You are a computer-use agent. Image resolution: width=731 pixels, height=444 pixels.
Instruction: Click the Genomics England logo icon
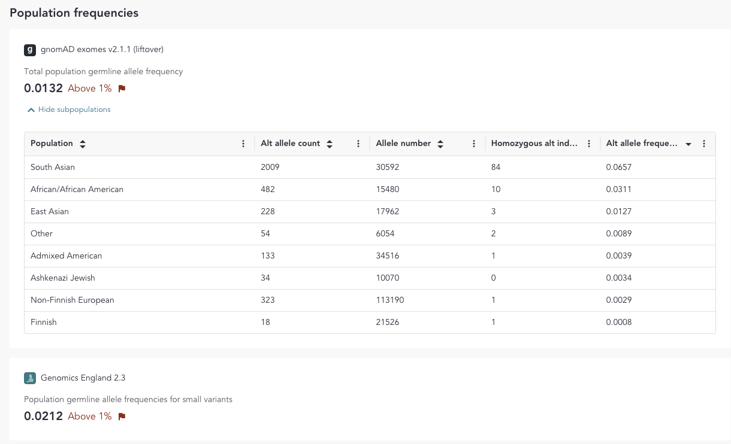tap(30, 378)
